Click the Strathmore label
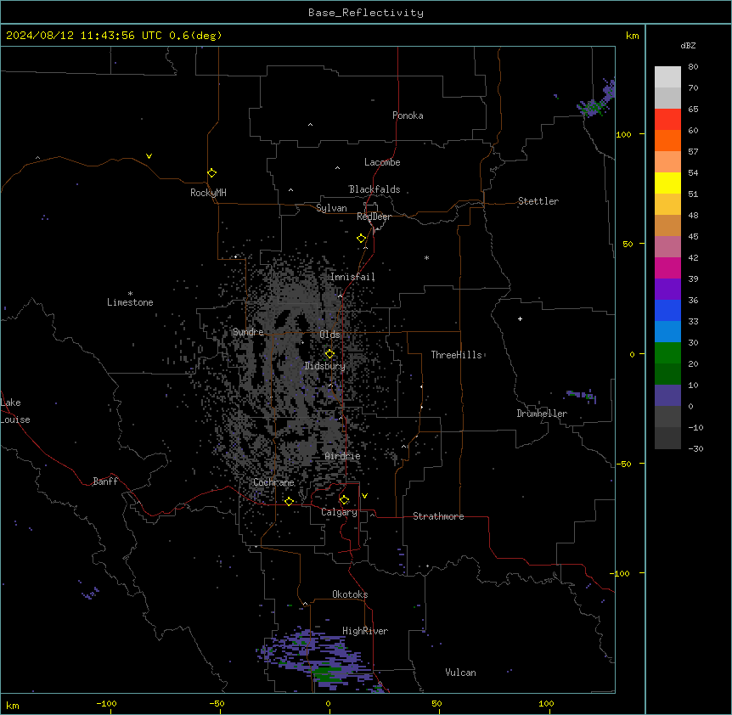The image size is (732, 715). point(438,516)
